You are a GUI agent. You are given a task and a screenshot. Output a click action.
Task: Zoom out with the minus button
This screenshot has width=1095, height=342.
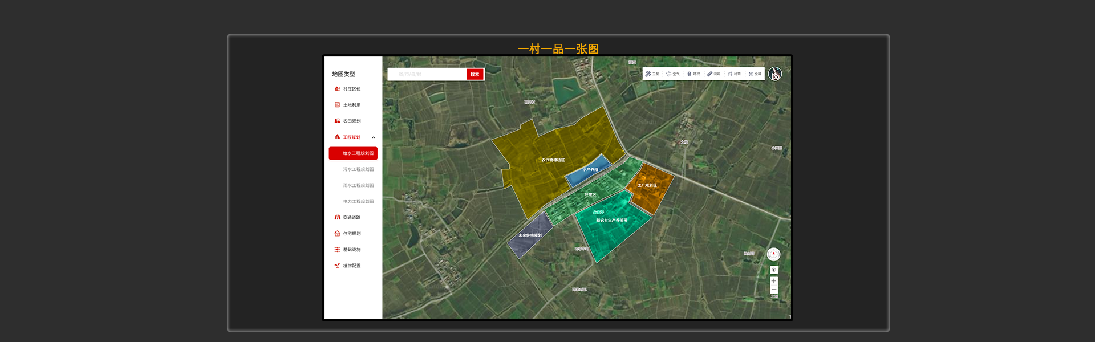coord(774,290)
